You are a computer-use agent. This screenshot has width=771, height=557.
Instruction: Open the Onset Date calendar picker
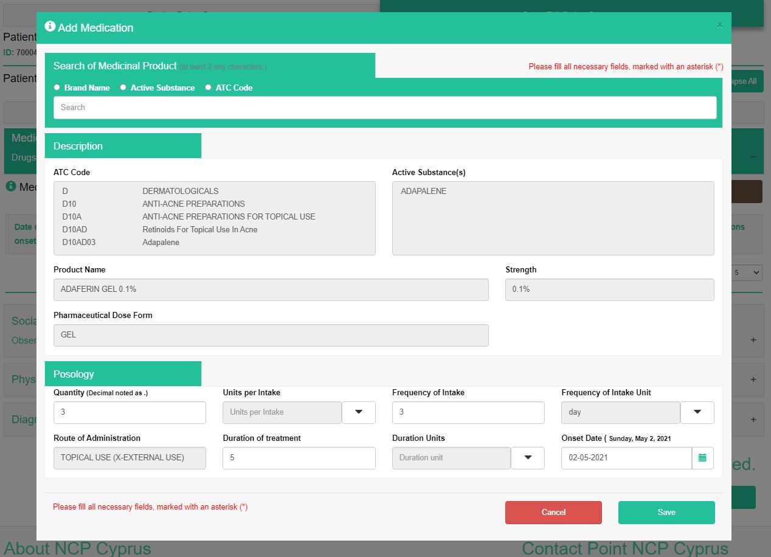(702, 458)
